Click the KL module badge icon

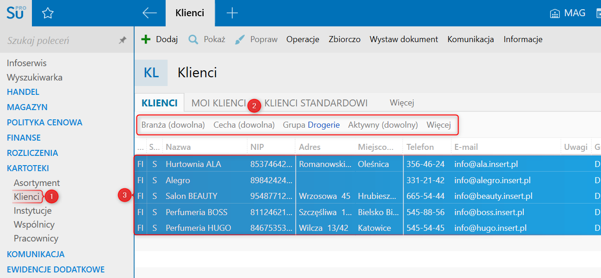click(x=151, y=73)
